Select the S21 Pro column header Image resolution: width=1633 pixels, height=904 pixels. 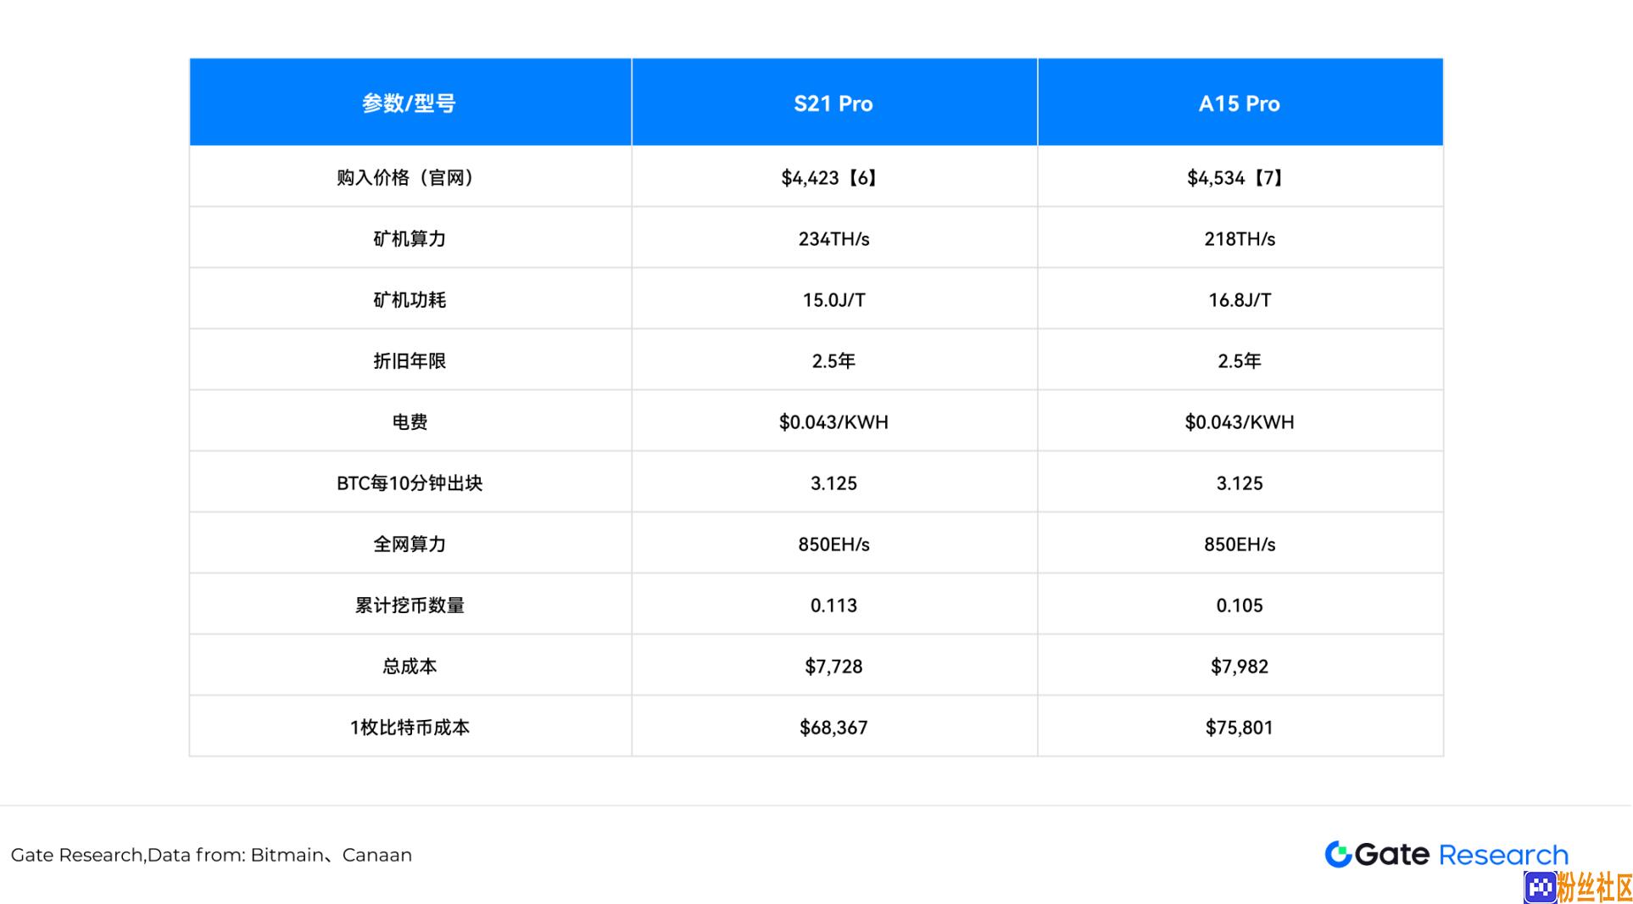click(x=833, y=103)
